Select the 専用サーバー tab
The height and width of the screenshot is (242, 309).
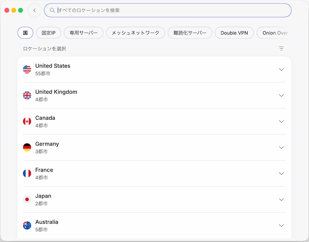(x=83, y=33)
